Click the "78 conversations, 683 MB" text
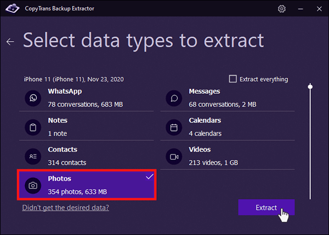Viewport: 329px width, 235px height. pyautogui.click(x=86, y=105)
